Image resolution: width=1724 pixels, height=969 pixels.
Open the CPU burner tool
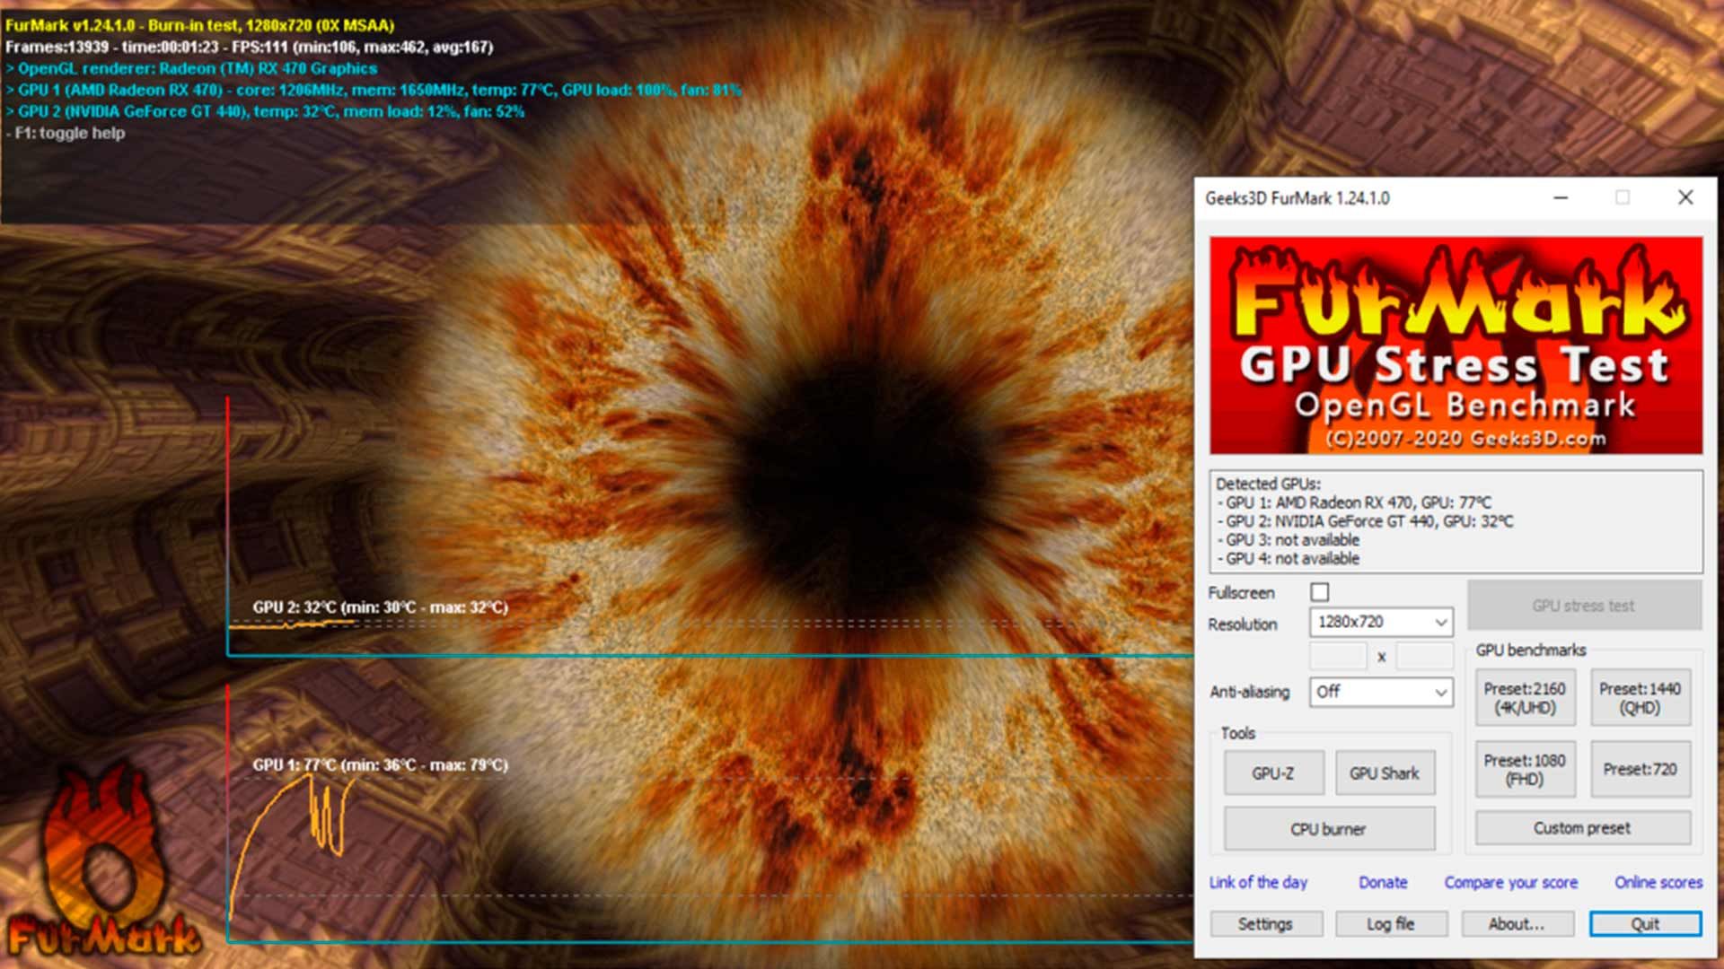click(1328, 829)
